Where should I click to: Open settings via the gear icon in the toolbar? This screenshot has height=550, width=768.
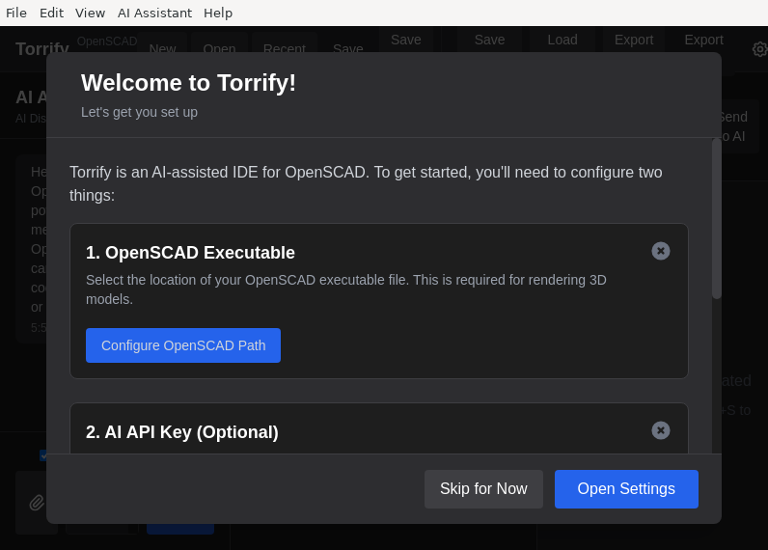pyautogui.click(x=759, y=49)
